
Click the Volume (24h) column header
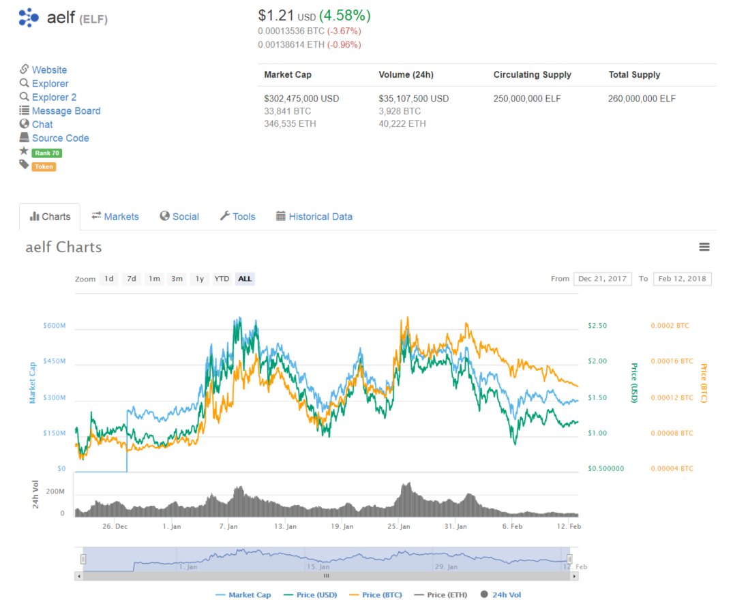[406, 75]
